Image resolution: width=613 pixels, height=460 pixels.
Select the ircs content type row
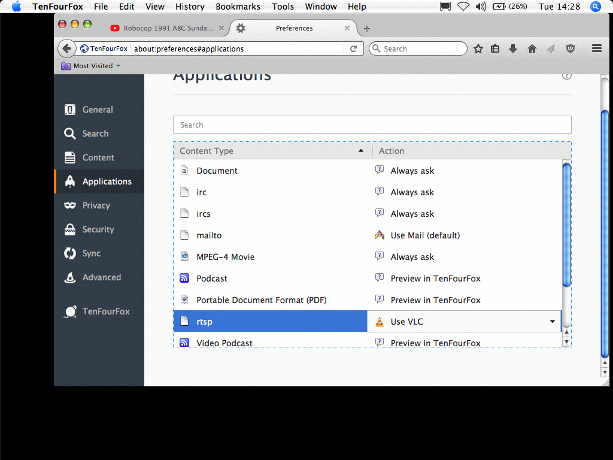pos(368,214)
